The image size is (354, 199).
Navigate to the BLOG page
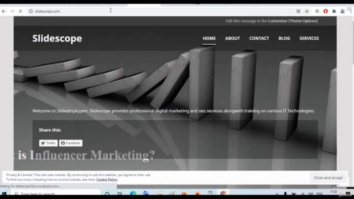pos(284,38)
